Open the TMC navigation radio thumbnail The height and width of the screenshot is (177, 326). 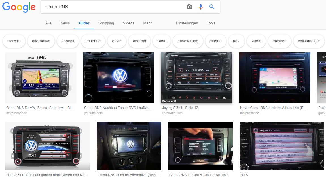pos(41,78)
